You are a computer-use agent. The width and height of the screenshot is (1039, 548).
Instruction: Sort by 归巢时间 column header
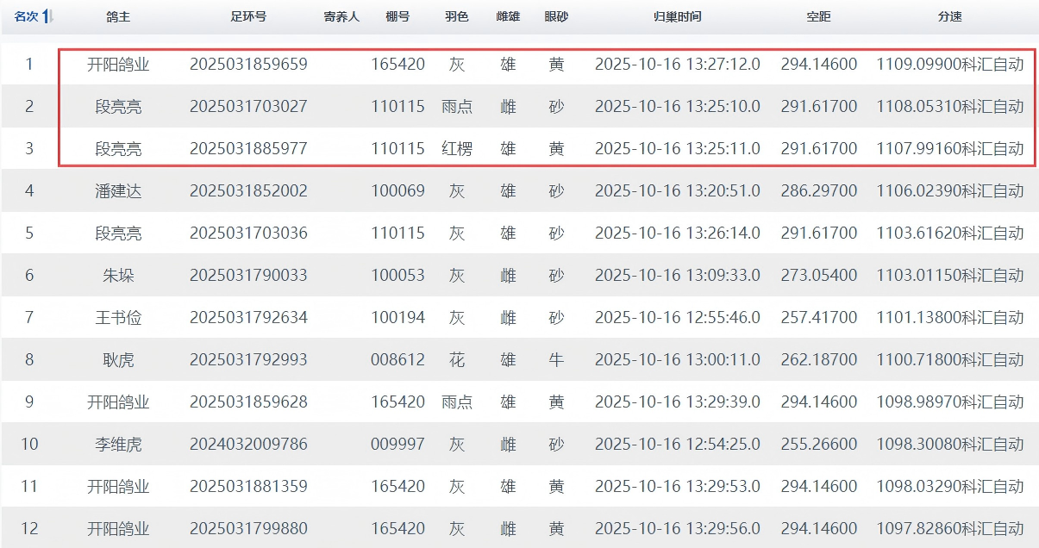pos(677,16)
